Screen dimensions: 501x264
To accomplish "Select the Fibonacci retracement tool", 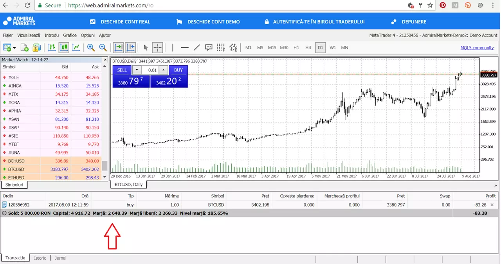I will coord(221,48).
